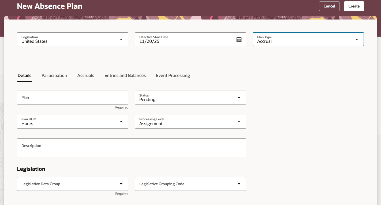Cancel the new absence plan
Screen dimensions: 381x205
[329, 6]
